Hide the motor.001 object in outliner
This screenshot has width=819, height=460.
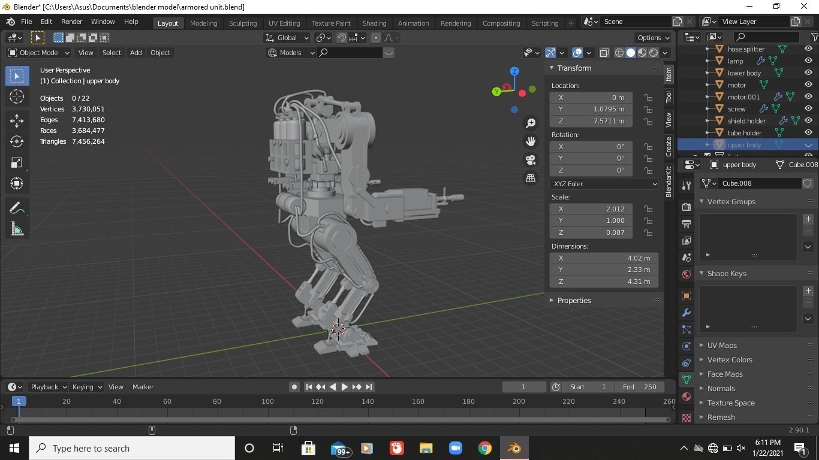[808, 96]
